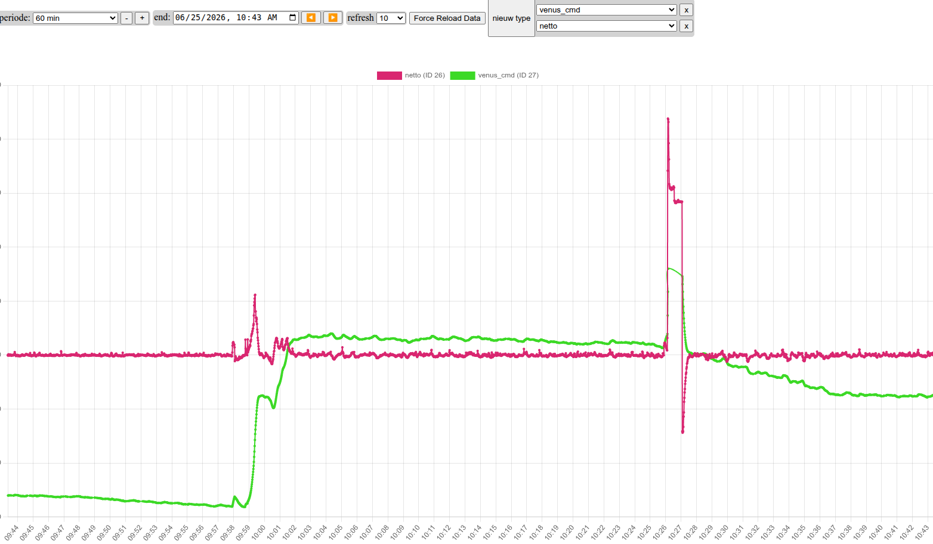Click the 10:00 time axis label
This screenshot has height=544, width=933.
[x=259, y=533]
